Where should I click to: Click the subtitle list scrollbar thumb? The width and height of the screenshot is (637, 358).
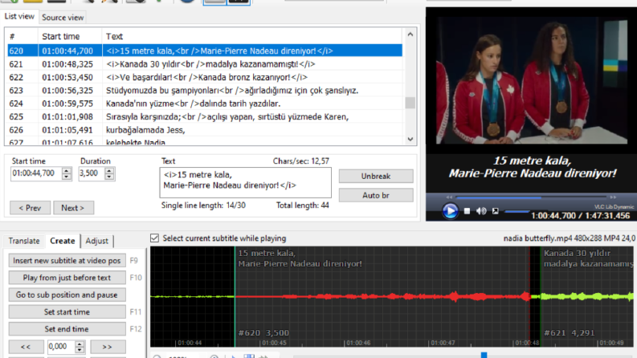[x=410, y=103]
